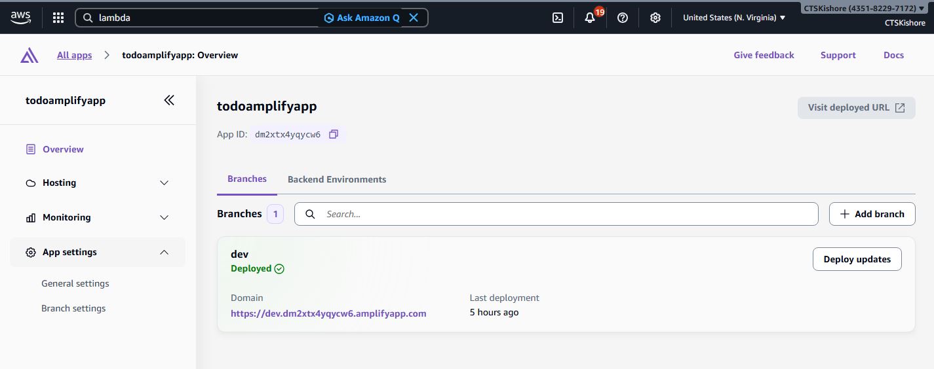Image resolution: width=934 pixels, height=369 pixels.
Task: Clear the search box with the X icon
Action: tap(414, 18)
